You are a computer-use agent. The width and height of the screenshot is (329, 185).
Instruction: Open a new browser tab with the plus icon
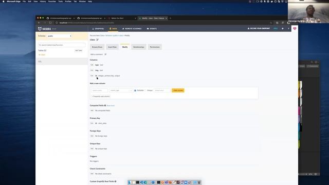(170, 18)
